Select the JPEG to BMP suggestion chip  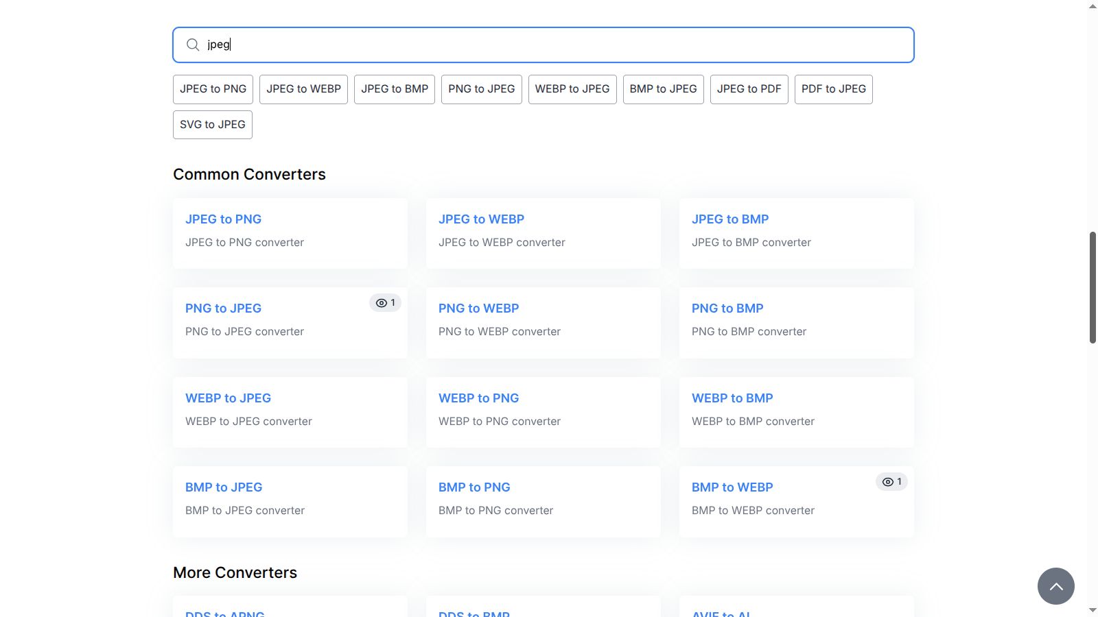[x=395, y=89]
